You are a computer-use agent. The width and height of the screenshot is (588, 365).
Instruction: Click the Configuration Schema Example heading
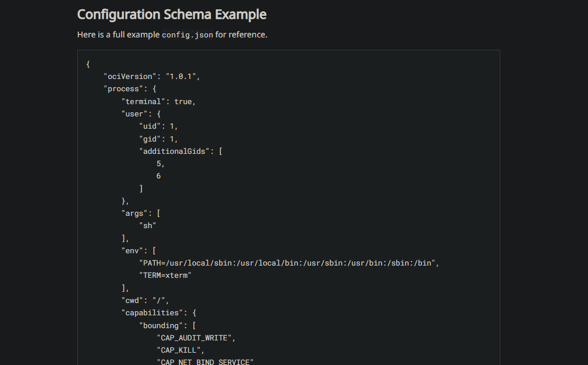172,14
